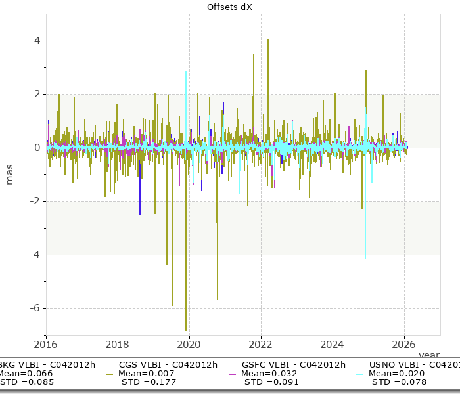Screen dimensions: 460x394
Task: Click the magenta GSFC VLBI legend marker
Action: coord(233,374)
